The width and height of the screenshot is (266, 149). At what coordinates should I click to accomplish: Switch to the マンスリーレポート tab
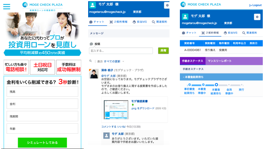click(220, 61)
